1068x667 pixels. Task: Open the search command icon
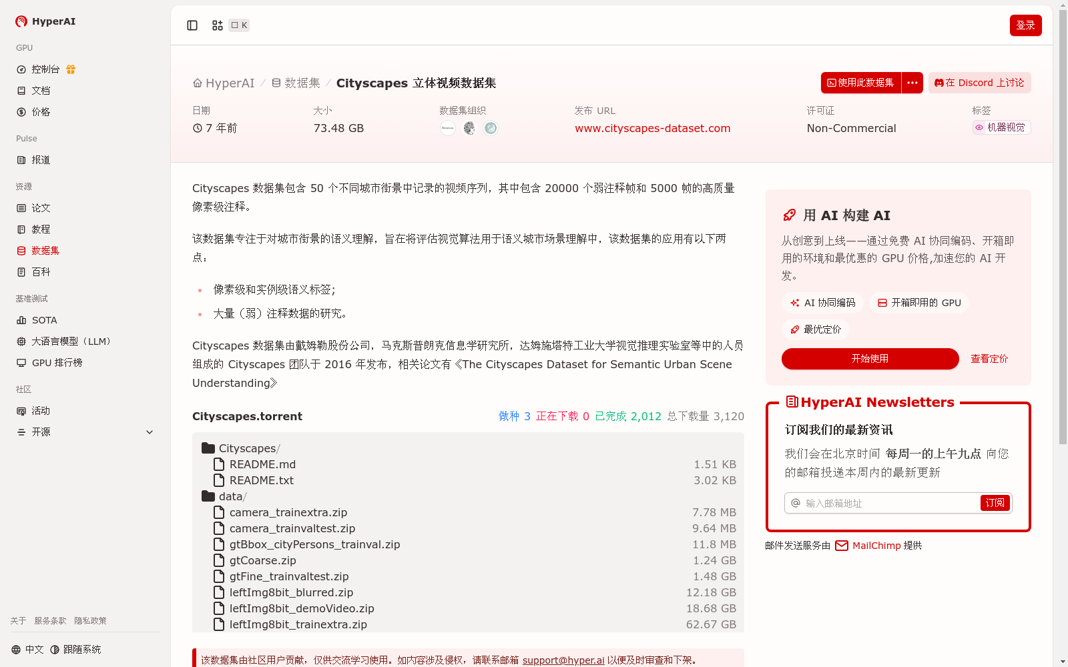(x=218, y=25)
